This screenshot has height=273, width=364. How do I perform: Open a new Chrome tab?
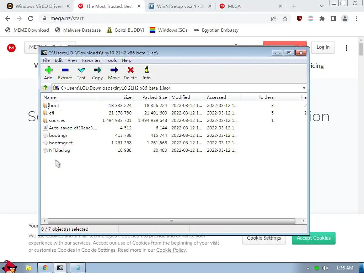(x=294, y=6)
